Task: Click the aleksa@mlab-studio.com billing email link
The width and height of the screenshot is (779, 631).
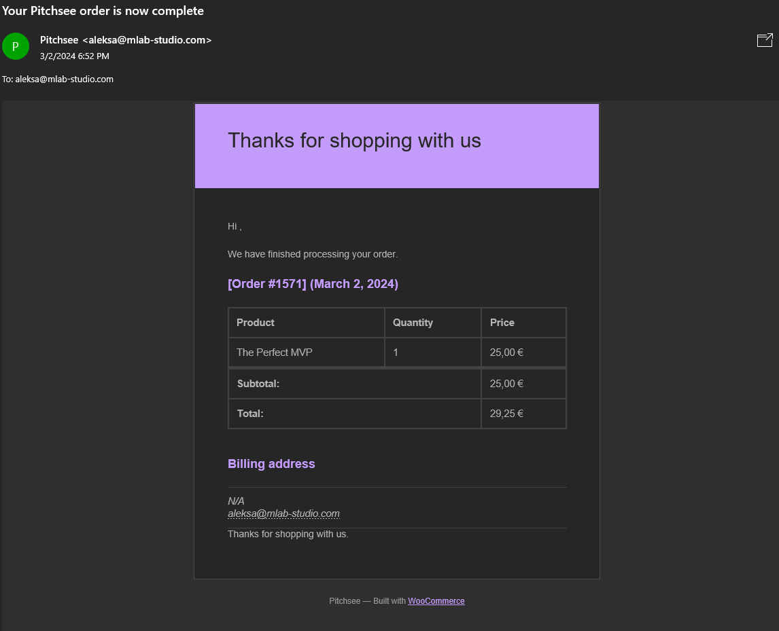Action: point(283,514)
